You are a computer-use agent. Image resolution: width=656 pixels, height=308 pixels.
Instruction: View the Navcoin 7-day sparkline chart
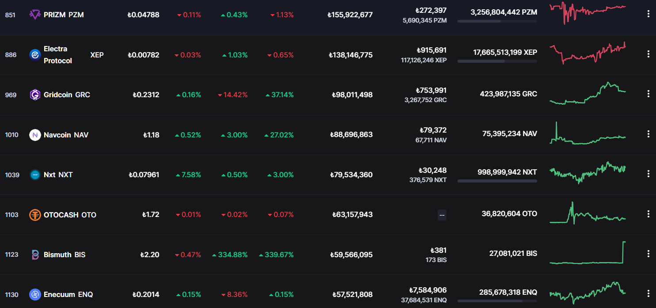(588, 133)
